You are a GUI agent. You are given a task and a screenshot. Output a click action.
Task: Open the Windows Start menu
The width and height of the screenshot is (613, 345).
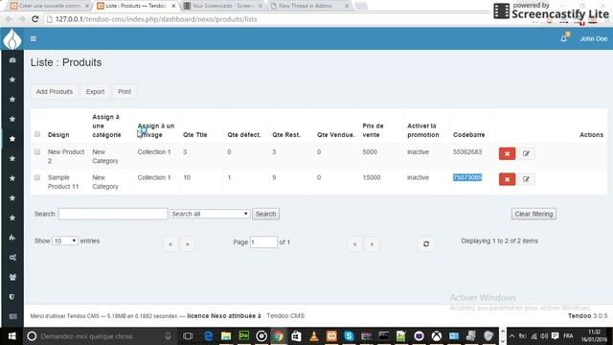[11, 336]
